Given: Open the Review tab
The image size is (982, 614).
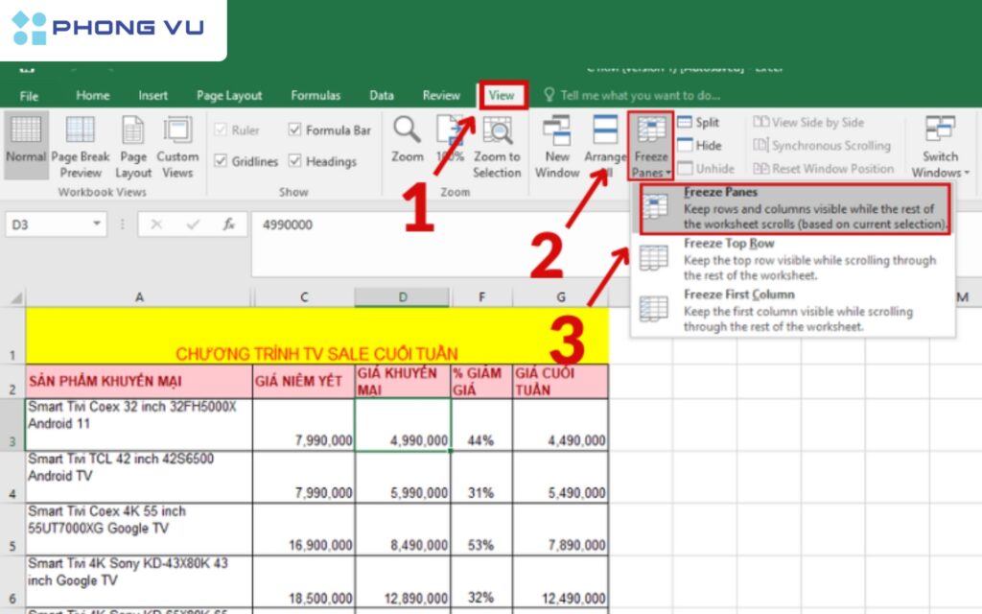Looking at the screenshot, I should tap(441, 95).
